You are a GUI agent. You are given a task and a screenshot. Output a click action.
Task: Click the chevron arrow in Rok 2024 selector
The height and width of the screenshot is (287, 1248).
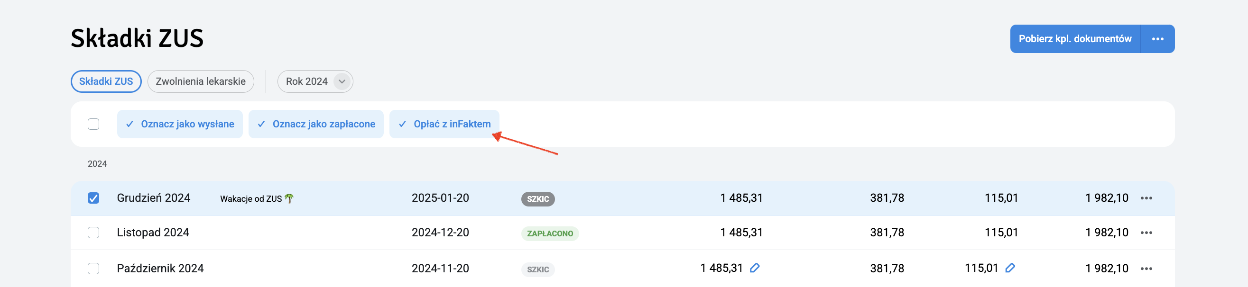point(342,81)
